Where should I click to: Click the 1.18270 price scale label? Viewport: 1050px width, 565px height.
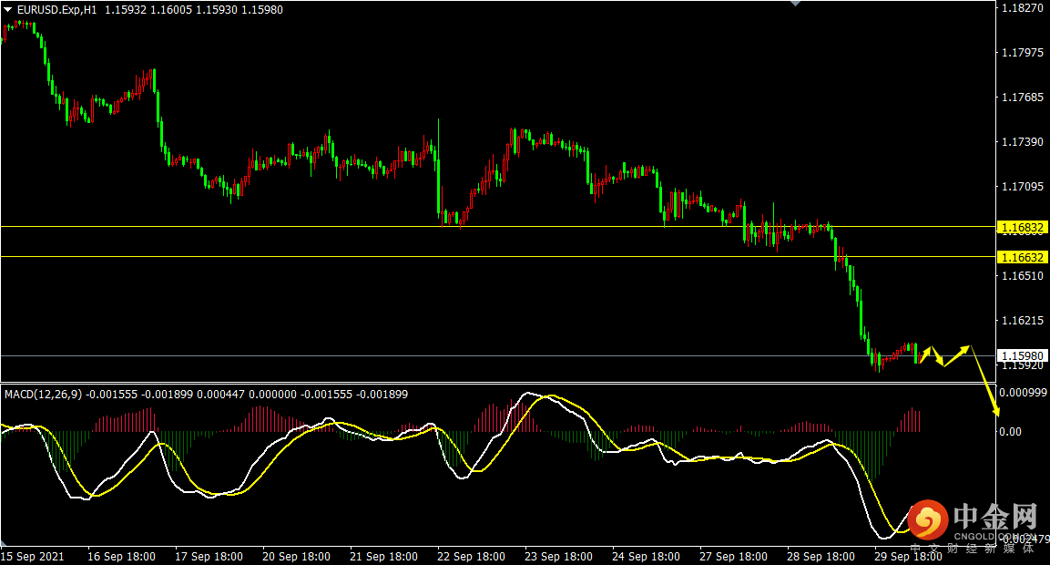click(1022, 8)
